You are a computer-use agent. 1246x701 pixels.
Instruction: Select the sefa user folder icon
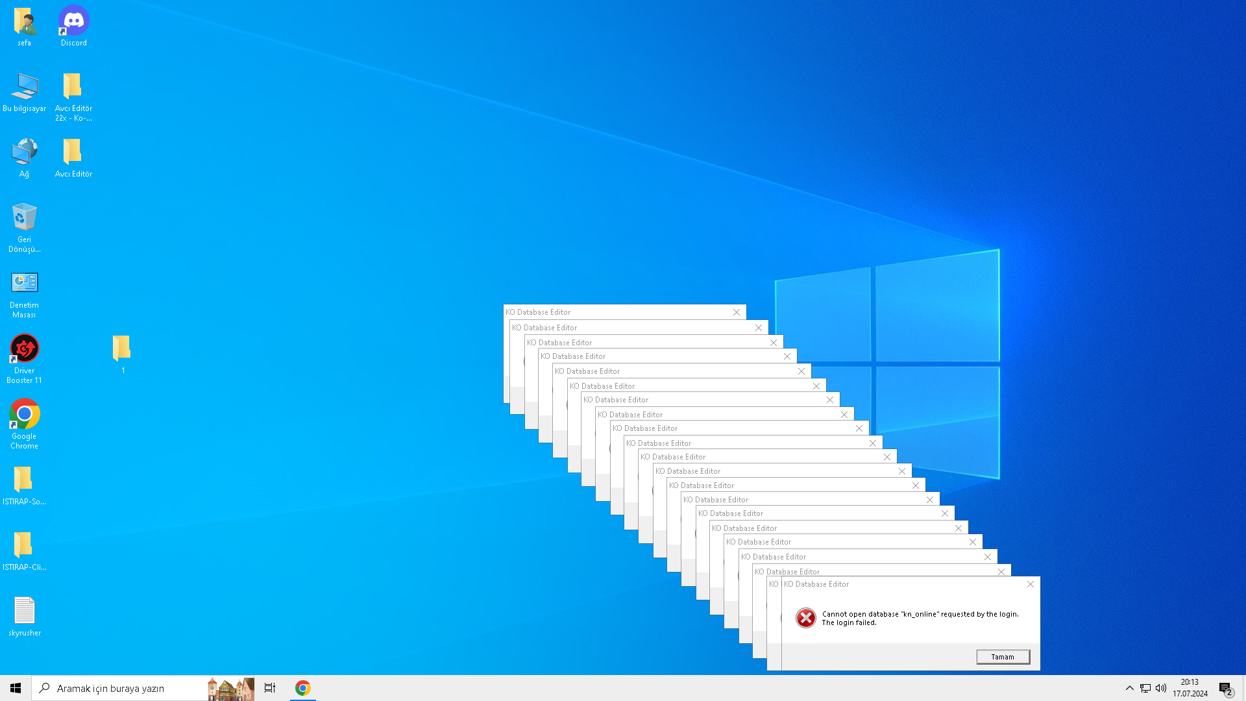click(24, 27)
